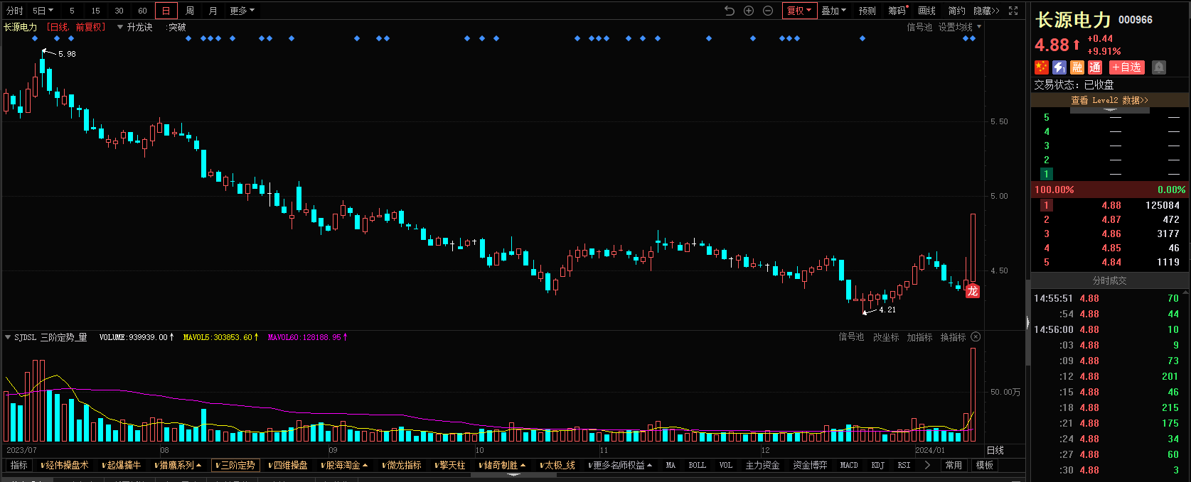
Task: Open 复权 adjustment dropdown
Action: (799, 11)
